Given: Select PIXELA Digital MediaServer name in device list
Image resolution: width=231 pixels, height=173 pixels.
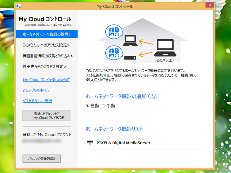Looking at the screenshot, I should pyautogui.click(x=123, y=143).
